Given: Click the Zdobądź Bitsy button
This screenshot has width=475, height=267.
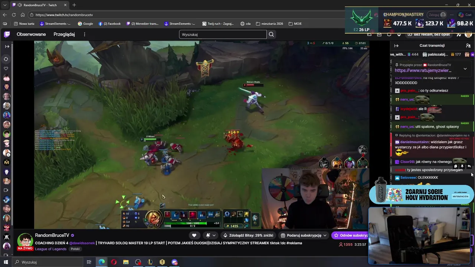Looking at the screenshot, I should pos(248,235).
